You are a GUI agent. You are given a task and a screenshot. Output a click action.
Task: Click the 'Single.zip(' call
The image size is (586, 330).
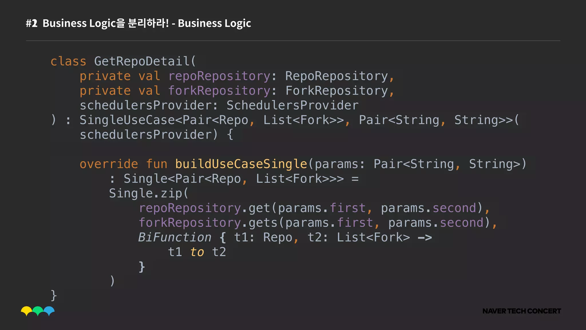point(149,193)
